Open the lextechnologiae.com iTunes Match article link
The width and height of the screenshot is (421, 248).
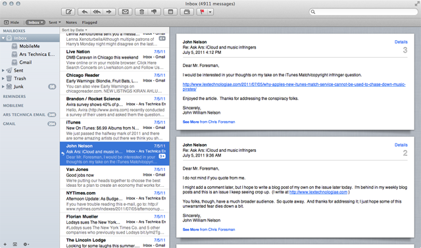coord(294,87)
